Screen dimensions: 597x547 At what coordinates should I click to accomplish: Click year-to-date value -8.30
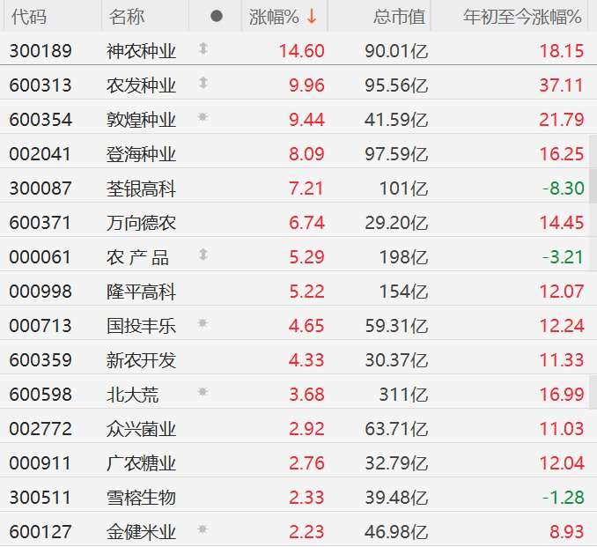point(564,188)
